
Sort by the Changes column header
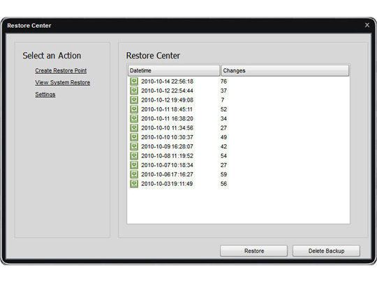point(285,70)
